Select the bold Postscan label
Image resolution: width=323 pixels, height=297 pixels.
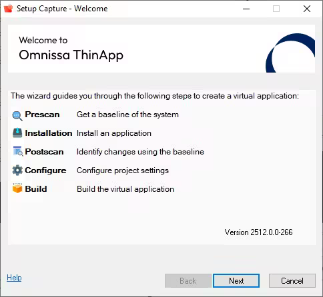pyautogui.click(x=44, y=152)
